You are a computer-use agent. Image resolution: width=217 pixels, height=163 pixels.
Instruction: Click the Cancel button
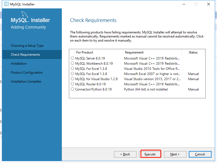[x=200, y=154]
